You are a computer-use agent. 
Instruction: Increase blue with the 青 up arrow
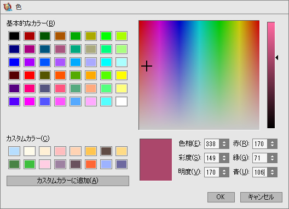(272, 170)
